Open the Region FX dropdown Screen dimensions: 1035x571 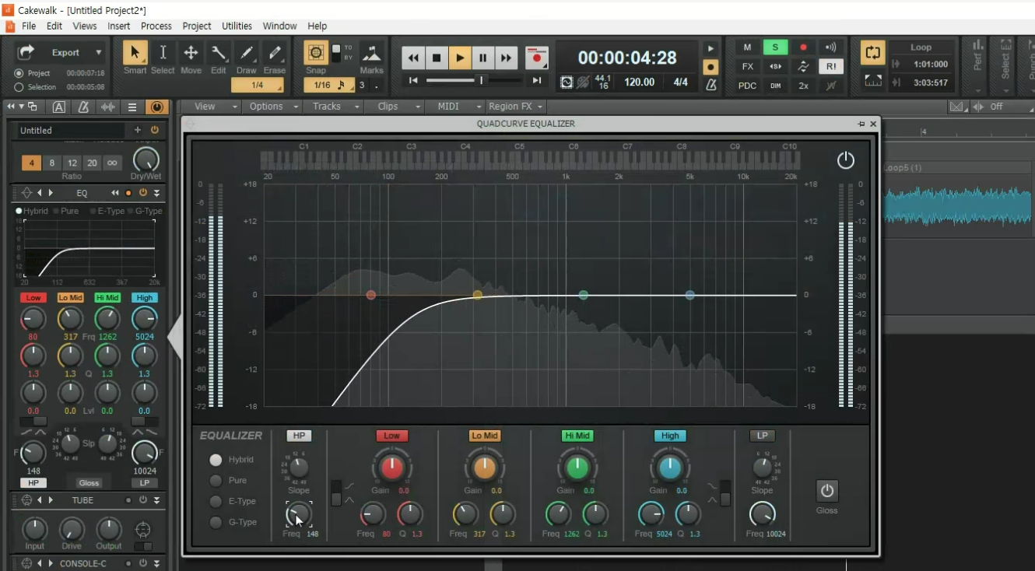click(515, 107)
